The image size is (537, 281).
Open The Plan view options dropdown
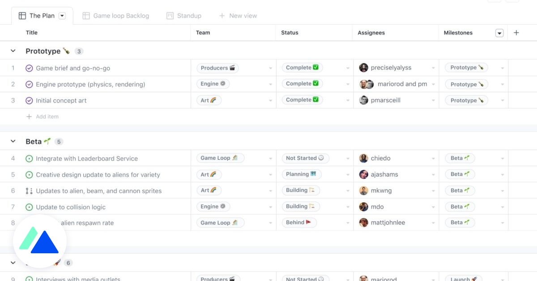62,15
